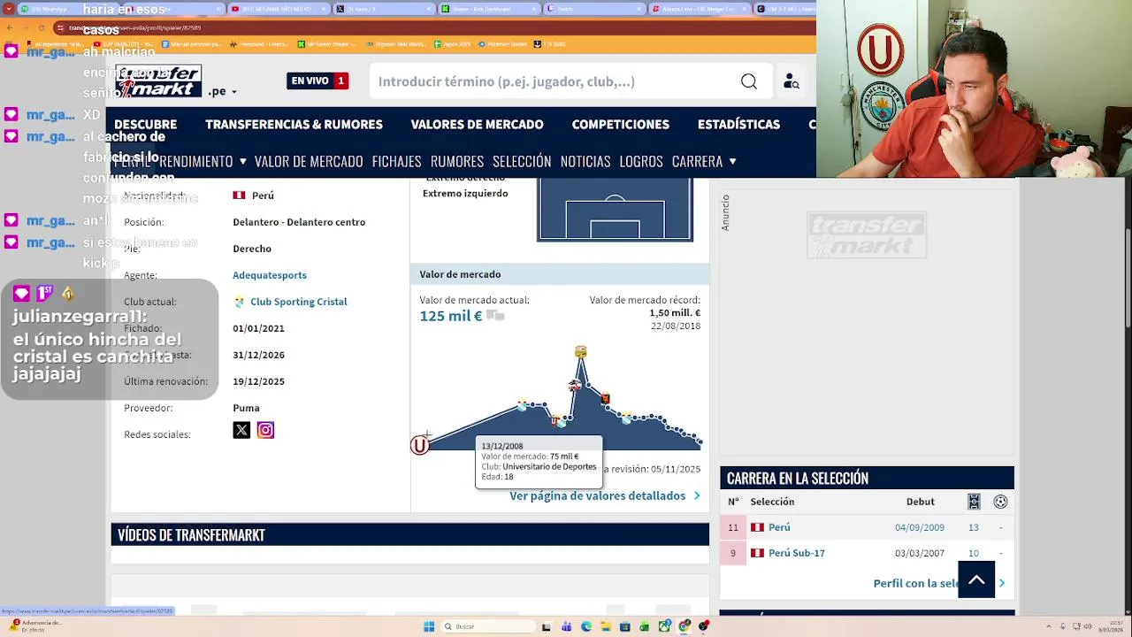Viewport: 1132px width, 637px height.
Task: Open the COMPETICIONES menu
Action: (x=620, y=125)
